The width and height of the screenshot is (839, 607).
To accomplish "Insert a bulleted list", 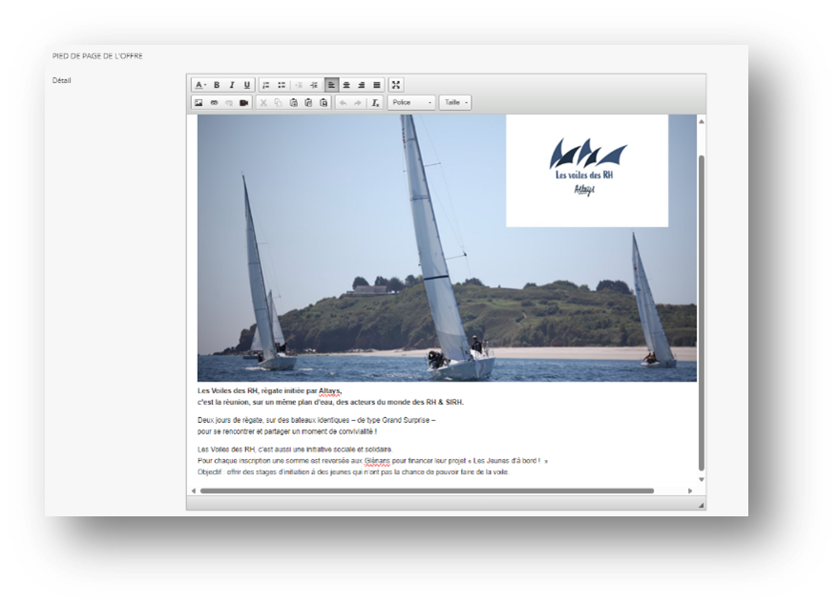I will [282, 85].
